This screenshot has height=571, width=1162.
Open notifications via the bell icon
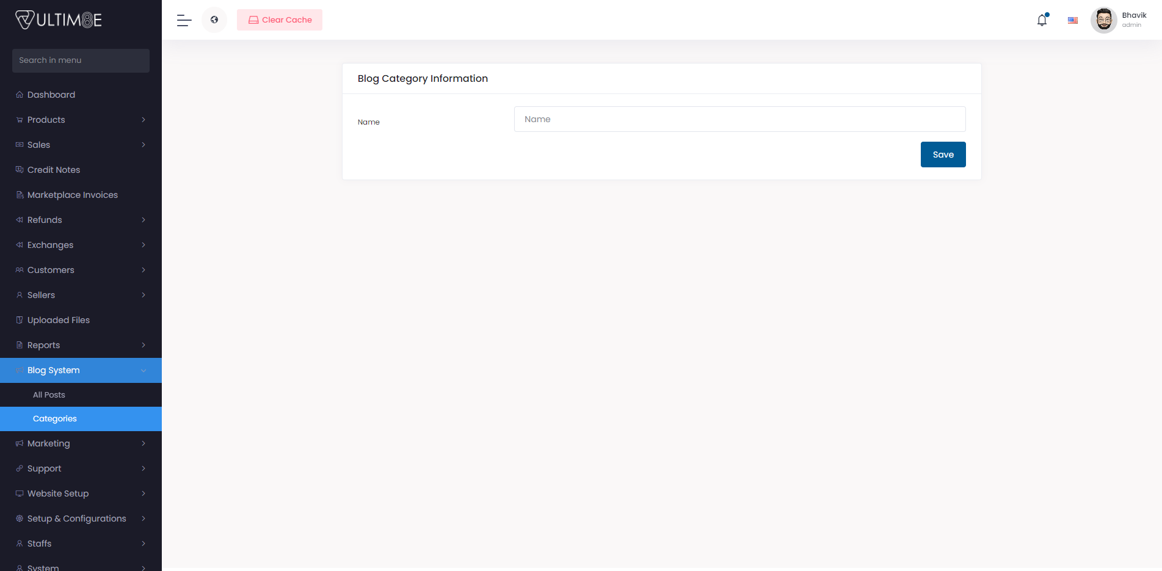tap(1041, 20)
